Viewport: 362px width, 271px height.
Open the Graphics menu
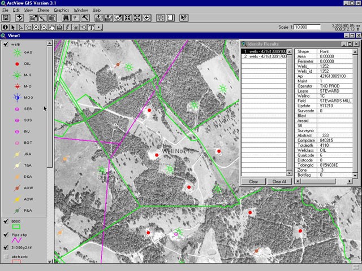click(61, 10)
